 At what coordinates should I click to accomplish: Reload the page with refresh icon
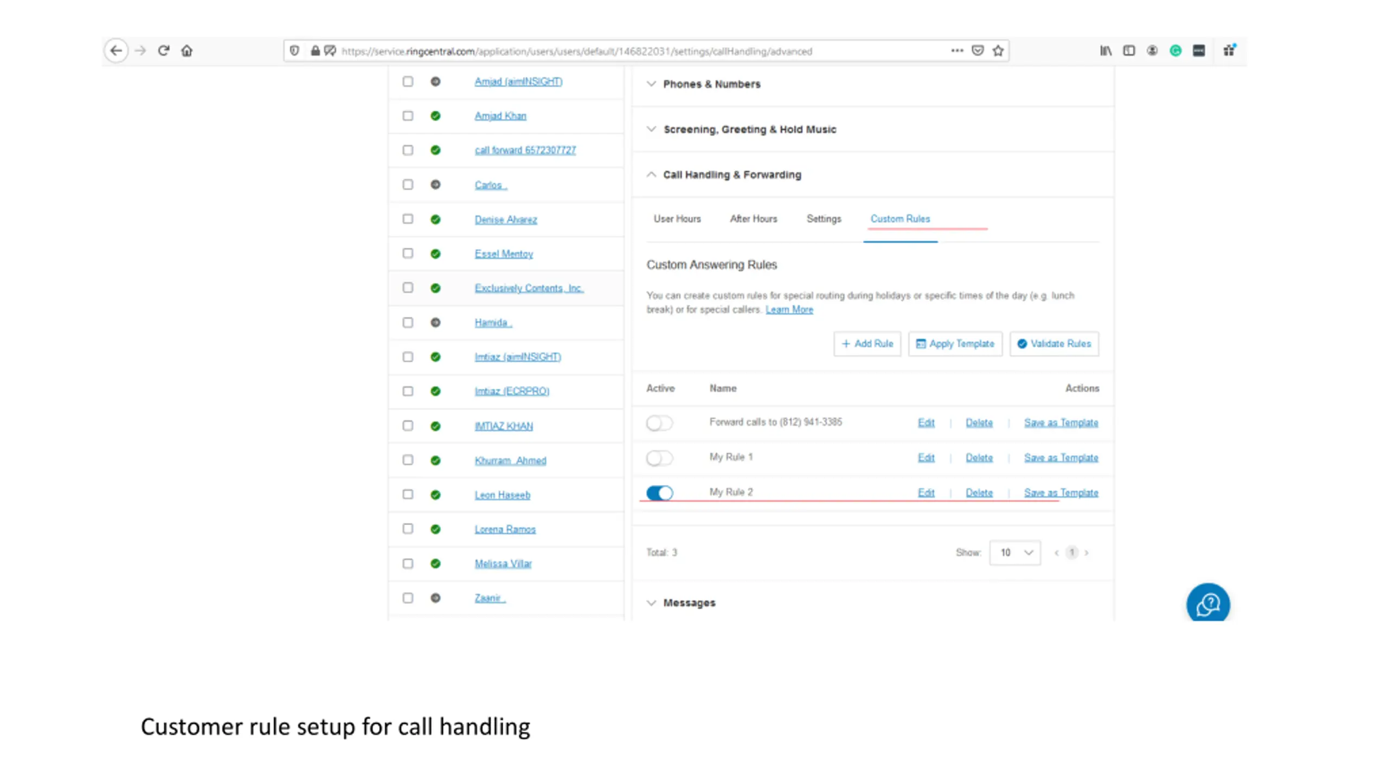click(x=164, y=51)
